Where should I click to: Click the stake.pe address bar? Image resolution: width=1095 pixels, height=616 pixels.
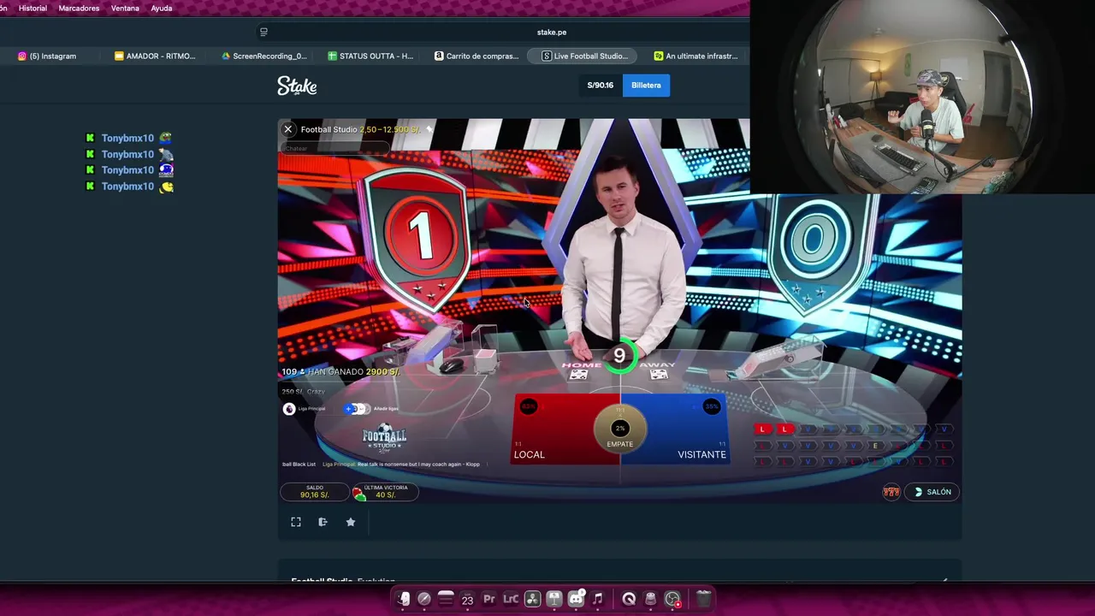point(552,32)
